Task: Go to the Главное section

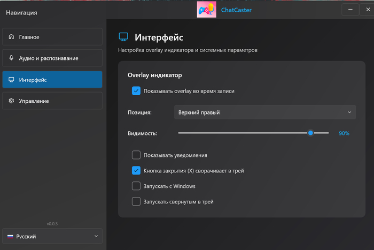Action: coord(52,37)
